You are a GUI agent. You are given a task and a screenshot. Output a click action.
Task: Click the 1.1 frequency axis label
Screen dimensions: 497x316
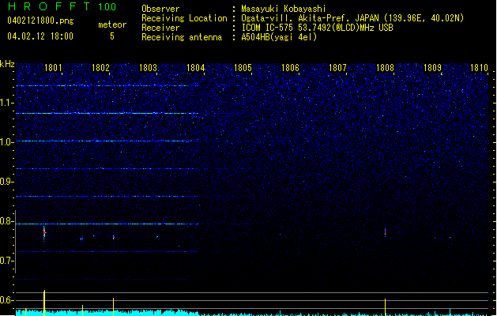pos(6,103)
